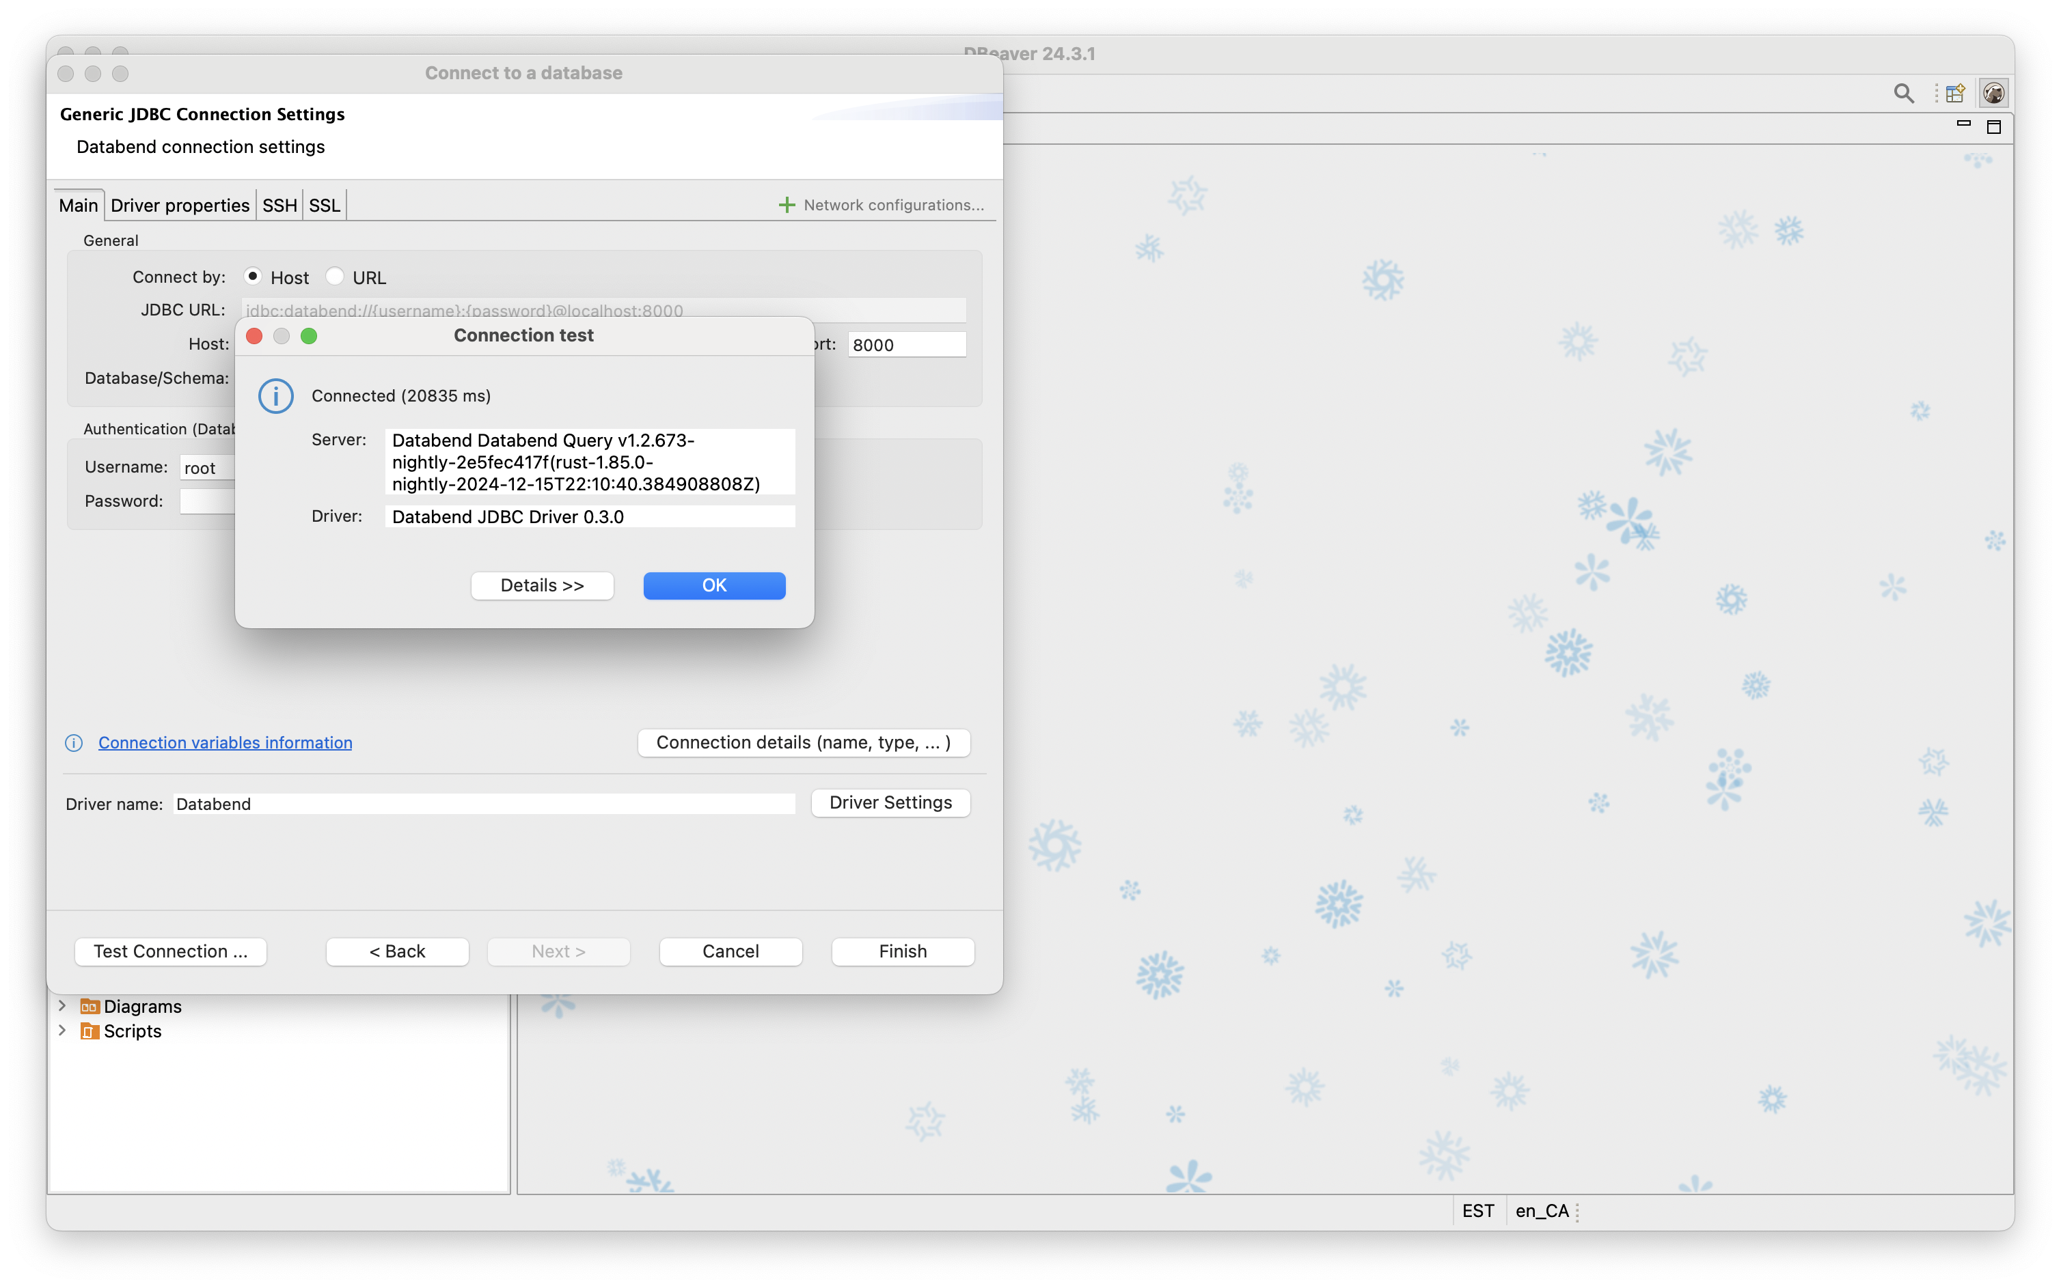
Task: Expand the Scripts tree node
Action: [62, 1031]
